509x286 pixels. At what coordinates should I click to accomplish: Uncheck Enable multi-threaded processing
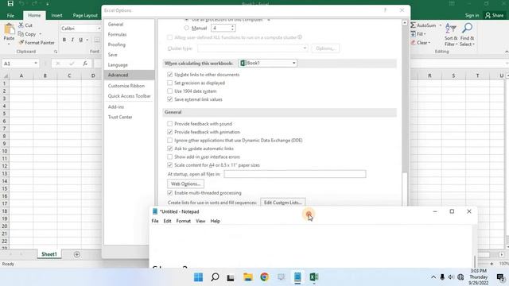pyautogui.click(x=169, y=193)
